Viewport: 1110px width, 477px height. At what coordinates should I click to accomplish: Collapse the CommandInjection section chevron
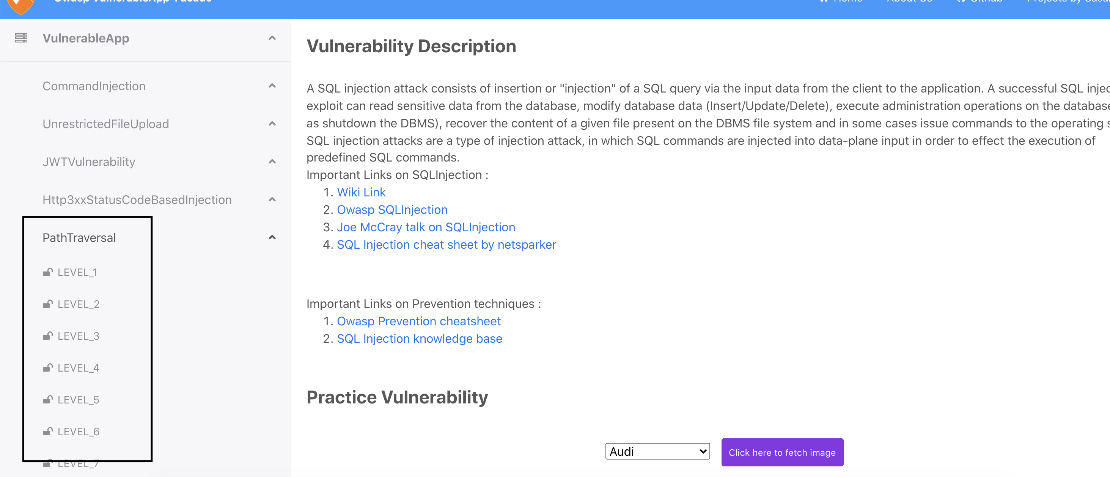[272, 85]
